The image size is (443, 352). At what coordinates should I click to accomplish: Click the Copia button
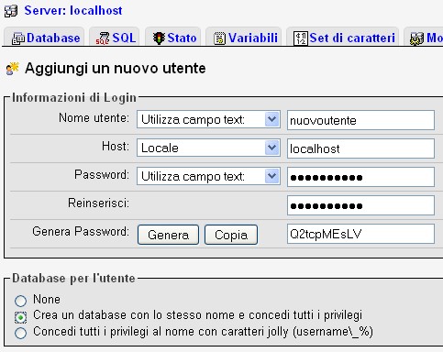pyautogui.click(x=231, y=235)
